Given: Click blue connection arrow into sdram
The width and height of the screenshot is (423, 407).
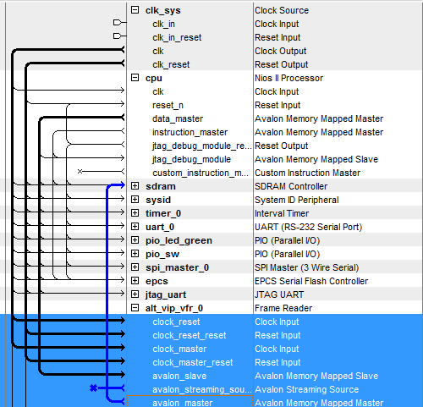Looking at the screenshot, I should click(122, 185).
